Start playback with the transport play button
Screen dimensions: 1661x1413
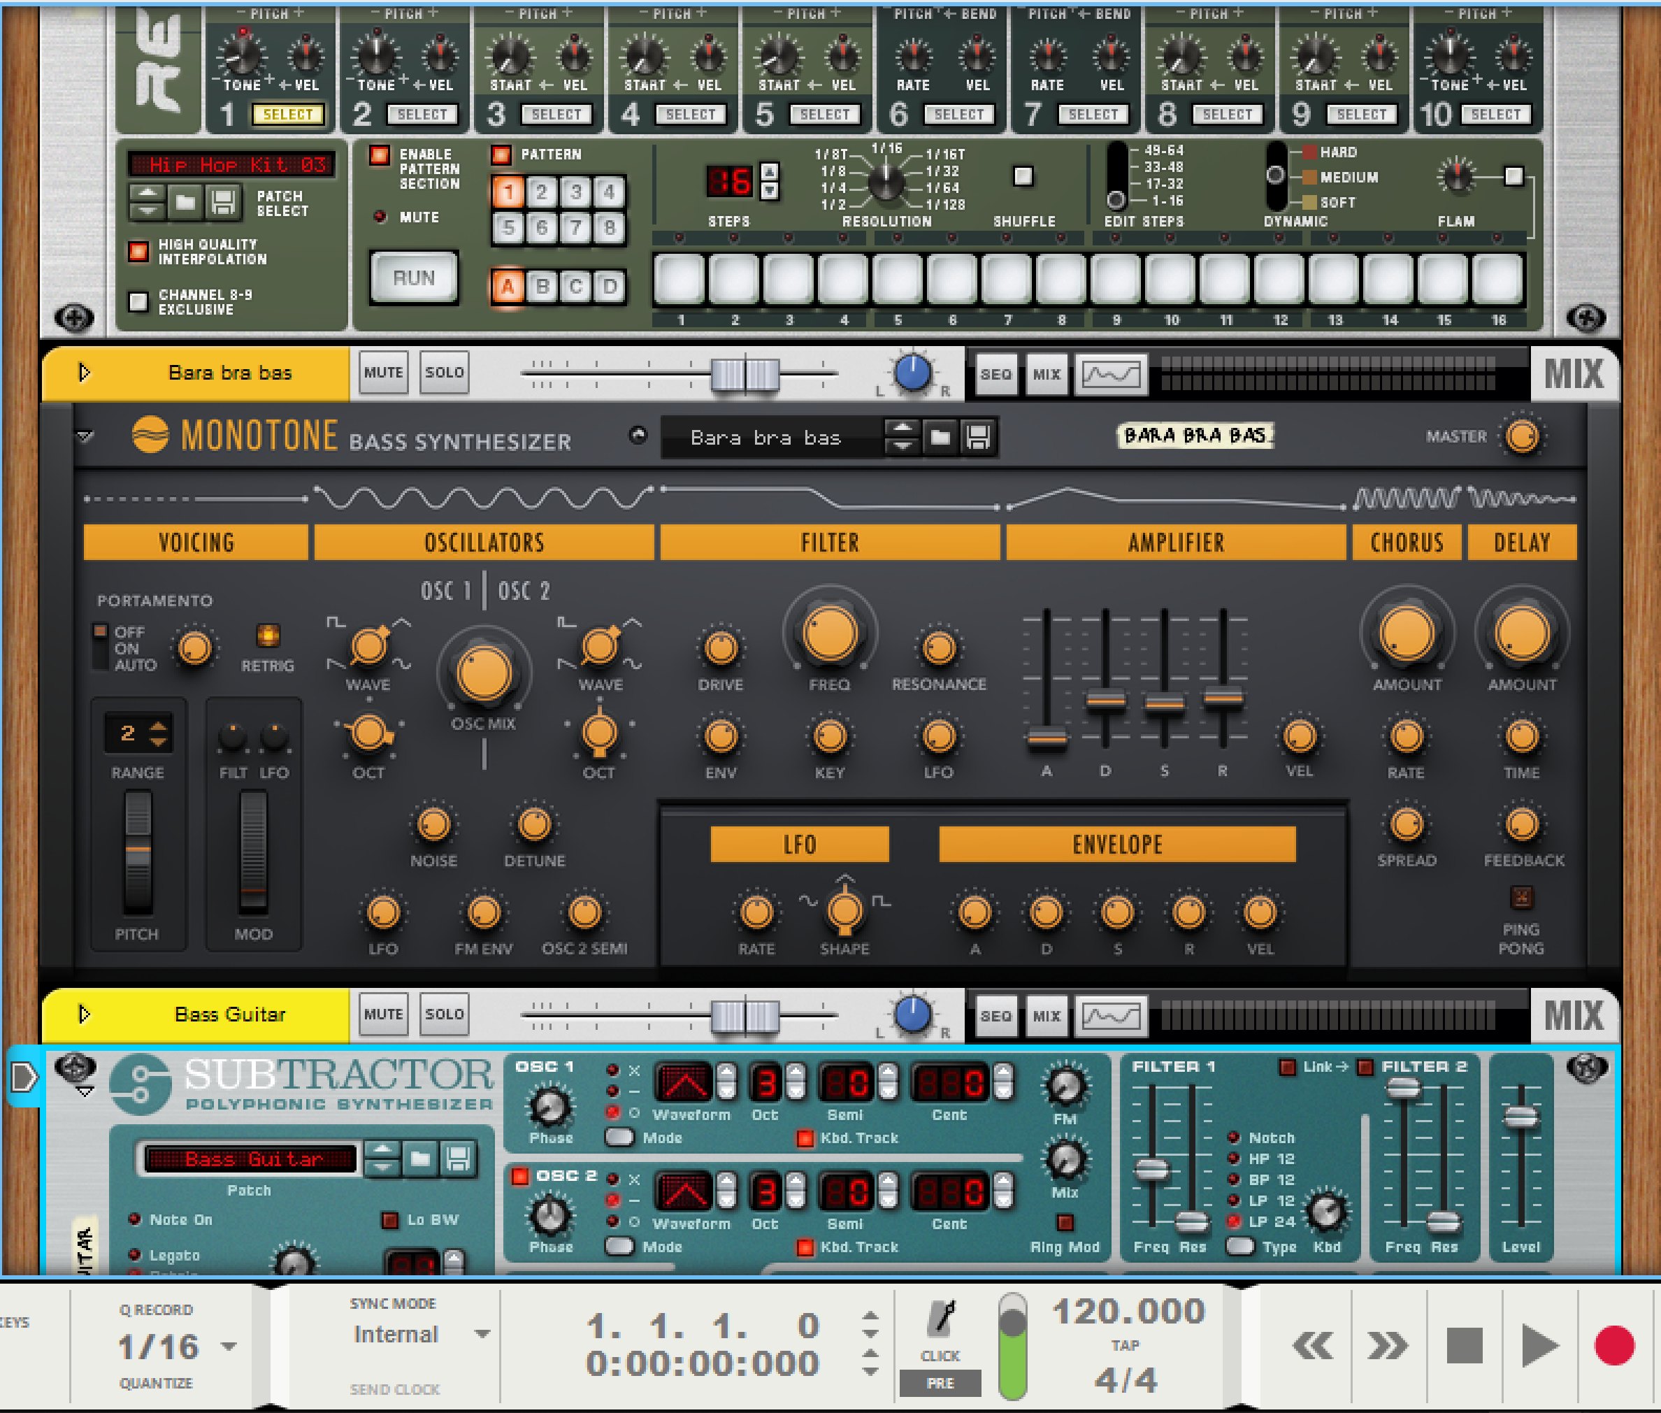tap(1539, 1346)
